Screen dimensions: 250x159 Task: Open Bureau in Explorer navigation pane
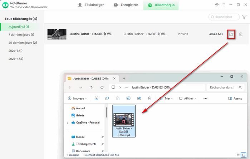pos(78,137)
